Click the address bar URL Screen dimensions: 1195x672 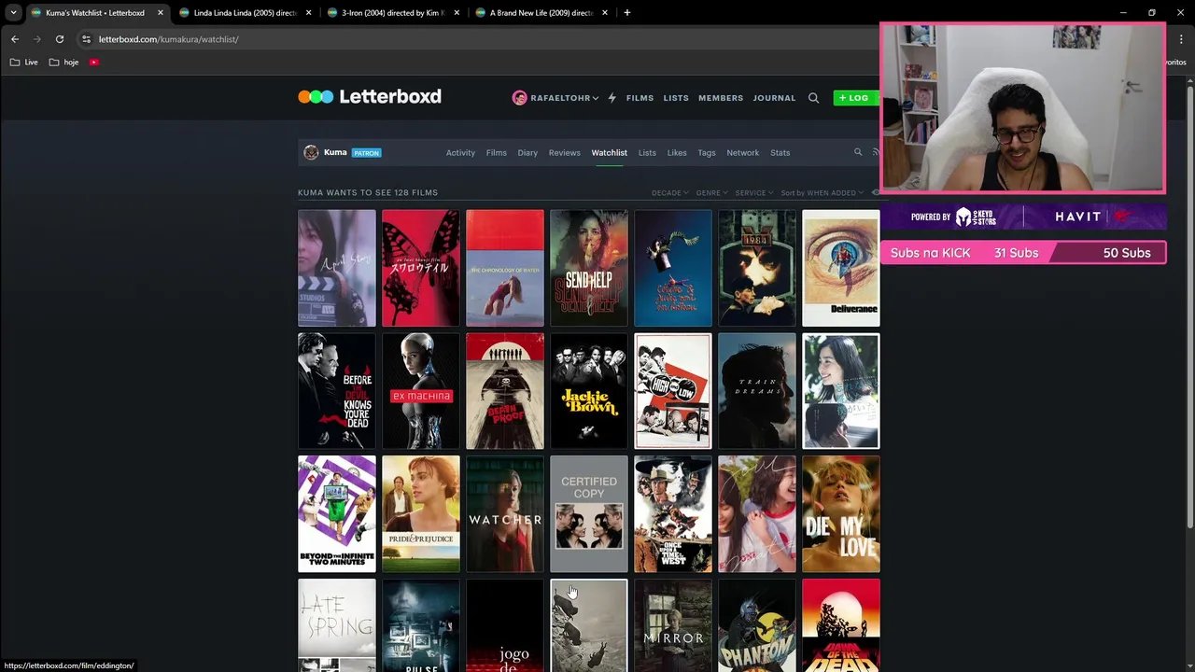point(169,39)
